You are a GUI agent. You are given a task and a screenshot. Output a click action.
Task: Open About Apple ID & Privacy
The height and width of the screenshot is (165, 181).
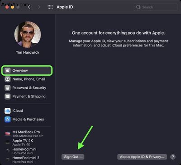click(142, 157)
